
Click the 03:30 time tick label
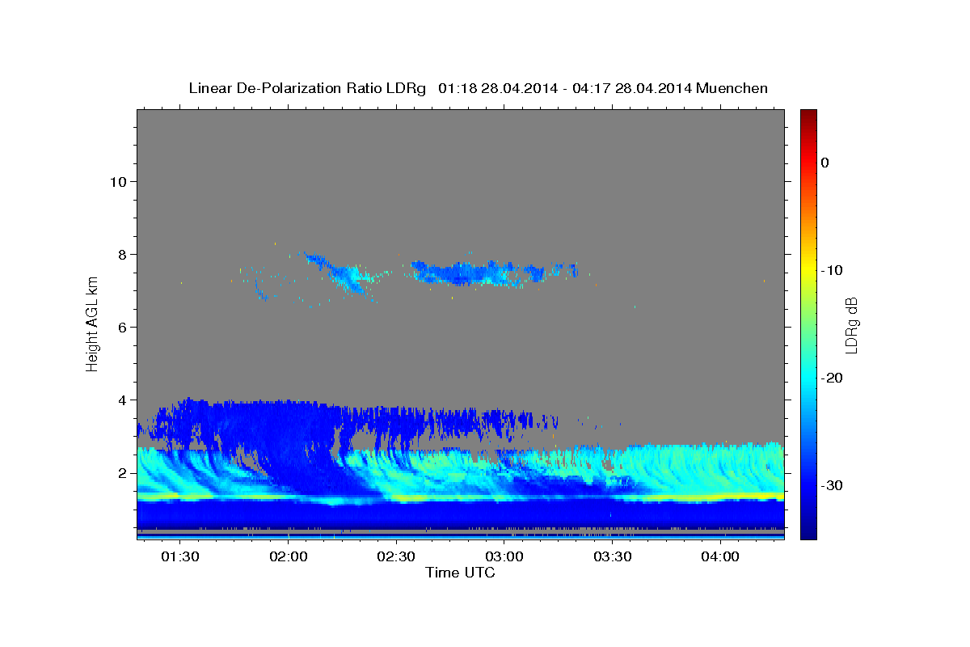(612, 556)
